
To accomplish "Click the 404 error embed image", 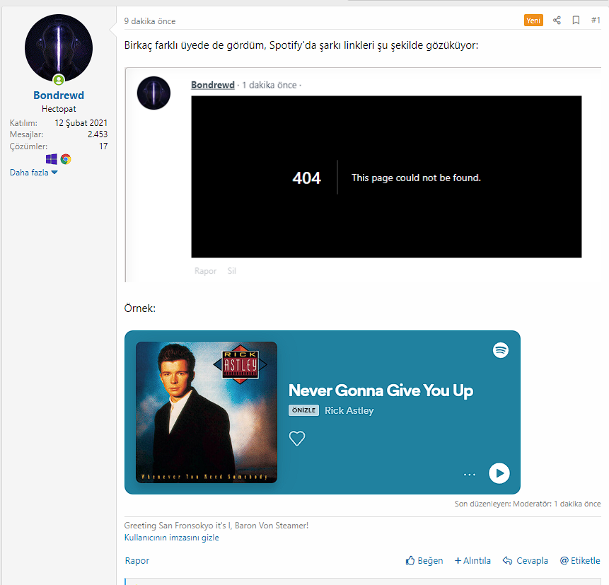I will point(386,177).
